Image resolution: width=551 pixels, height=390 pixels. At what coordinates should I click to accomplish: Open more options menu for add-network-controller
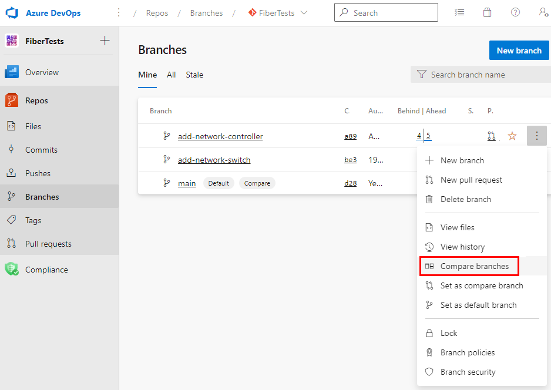[536, 136]
